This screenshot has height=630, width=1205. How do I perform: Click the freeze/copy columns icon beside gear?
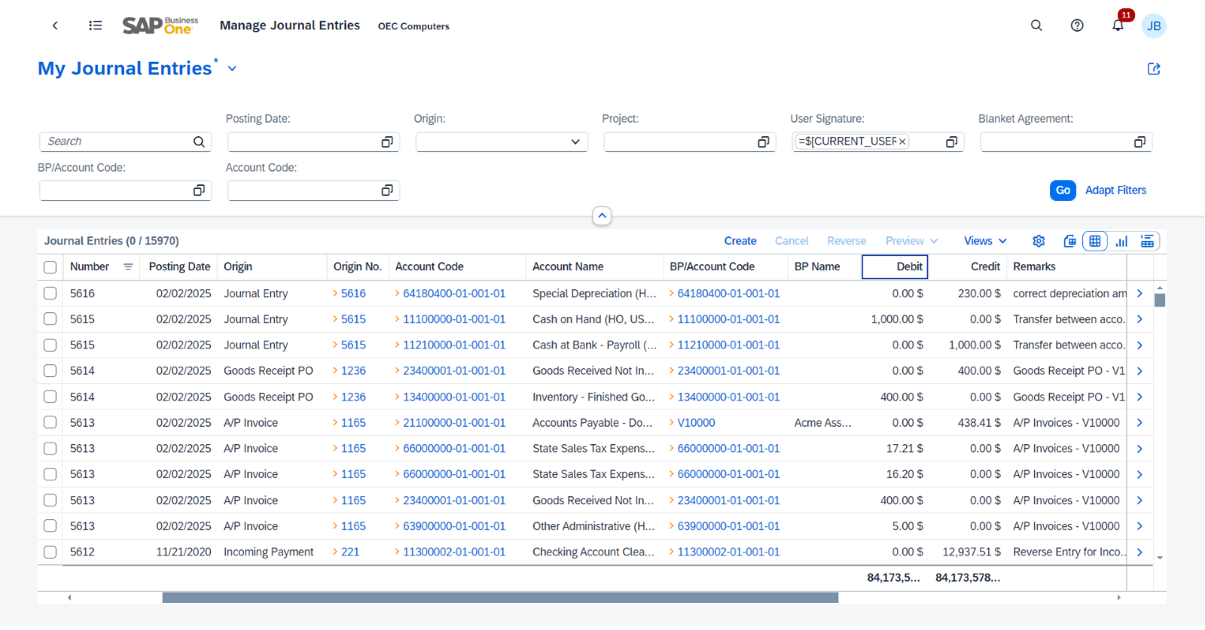point(1069,241)
